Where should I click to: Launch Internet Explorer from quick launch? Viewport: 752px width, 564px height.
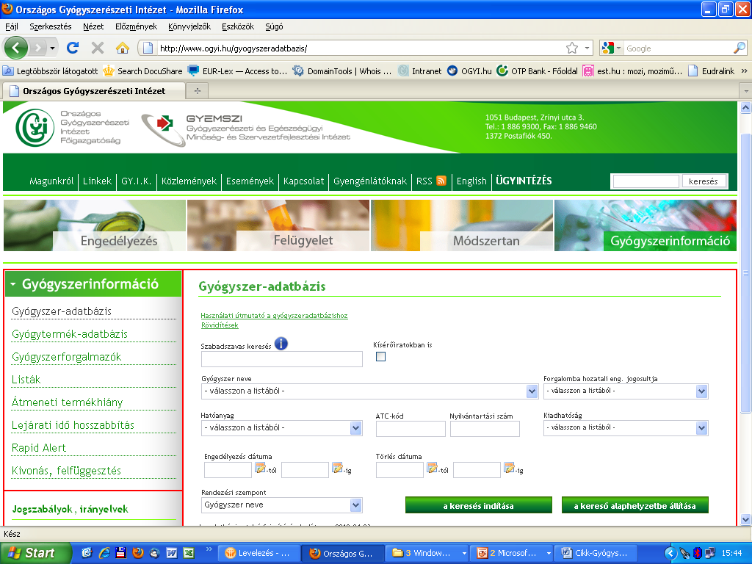pyautogui.click(x=104, y=552)
